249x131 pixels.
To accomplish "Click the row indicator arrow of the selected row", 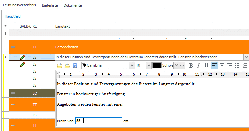I will coord(6,57).
